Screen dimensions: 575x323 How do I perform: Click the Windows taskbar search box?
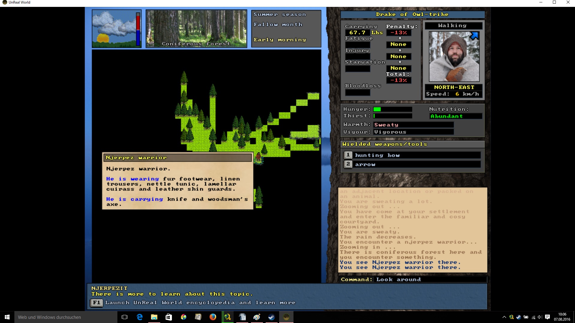click(66, 317)
